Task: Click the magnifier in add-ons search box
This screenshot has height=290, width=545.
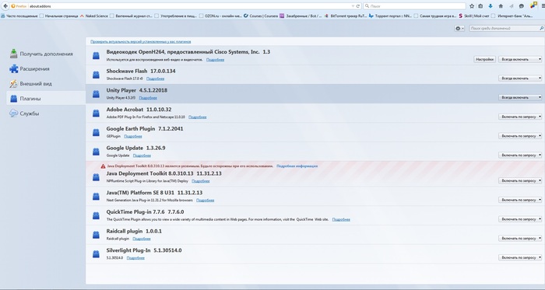Action: coord(541,29)
